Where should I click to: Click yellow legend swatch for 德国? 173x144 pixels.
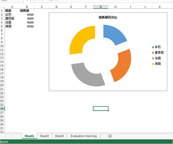point(153,64)
